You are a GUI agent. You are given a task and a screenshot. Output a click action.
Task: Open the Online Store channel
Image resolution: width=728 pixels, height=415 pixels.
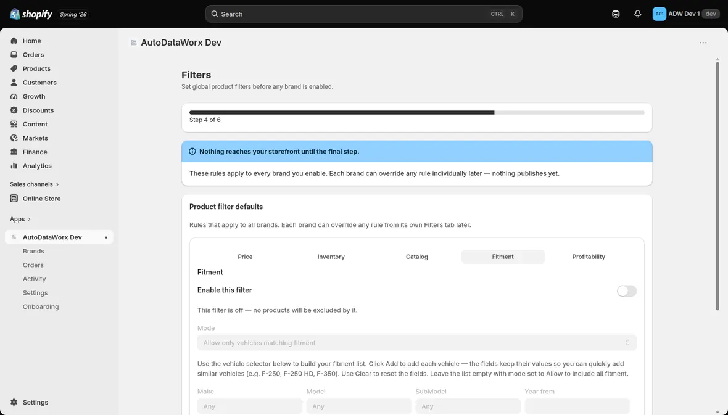[x=42, y=199]
